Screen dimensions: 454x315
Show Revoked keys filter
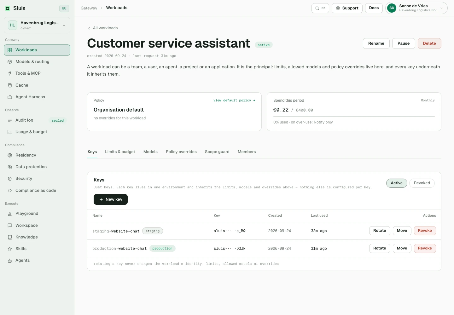tap(422, 183)
